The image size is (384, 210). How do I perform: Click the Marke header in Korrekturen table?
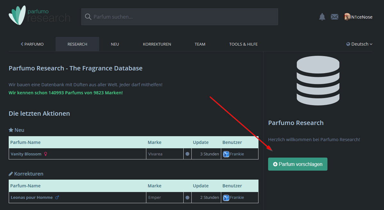(x=155, y=186)
